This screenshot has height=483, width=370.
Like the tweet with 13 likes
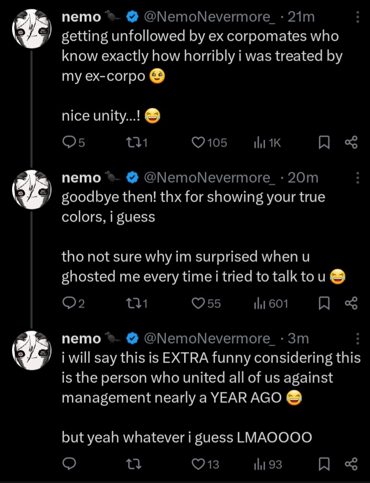[x=198, y=464]
